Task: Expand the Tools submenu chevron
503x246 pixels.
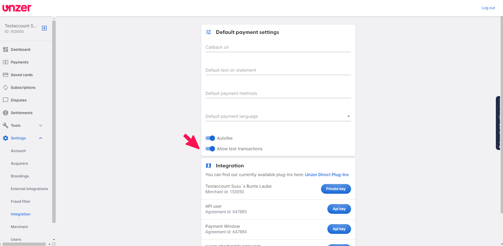Action: pyautogui.click(x=40, y=125)
